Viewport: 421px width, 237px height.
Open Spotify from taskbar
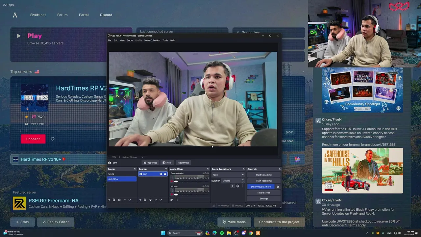(x=222, y=233)
